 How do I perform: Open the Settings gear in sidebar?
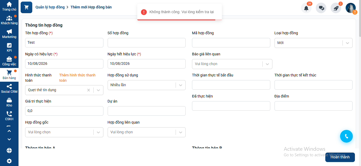(9, 161)
